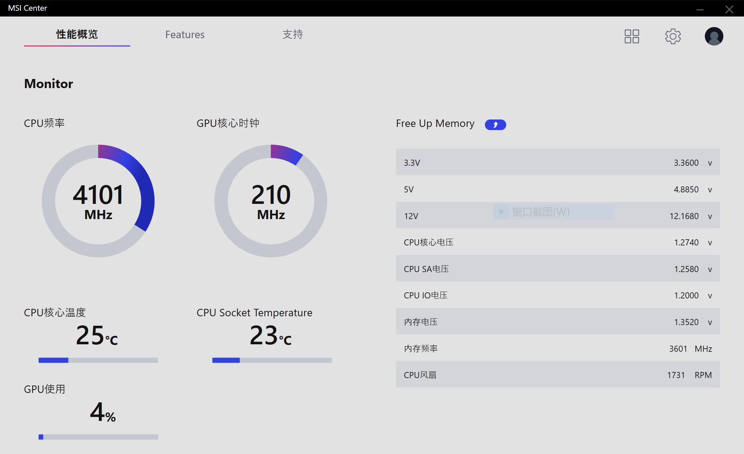This screenshot has height=454, width=744.
Task: Click the user profile avatar icon
Action: coord(714,36)
